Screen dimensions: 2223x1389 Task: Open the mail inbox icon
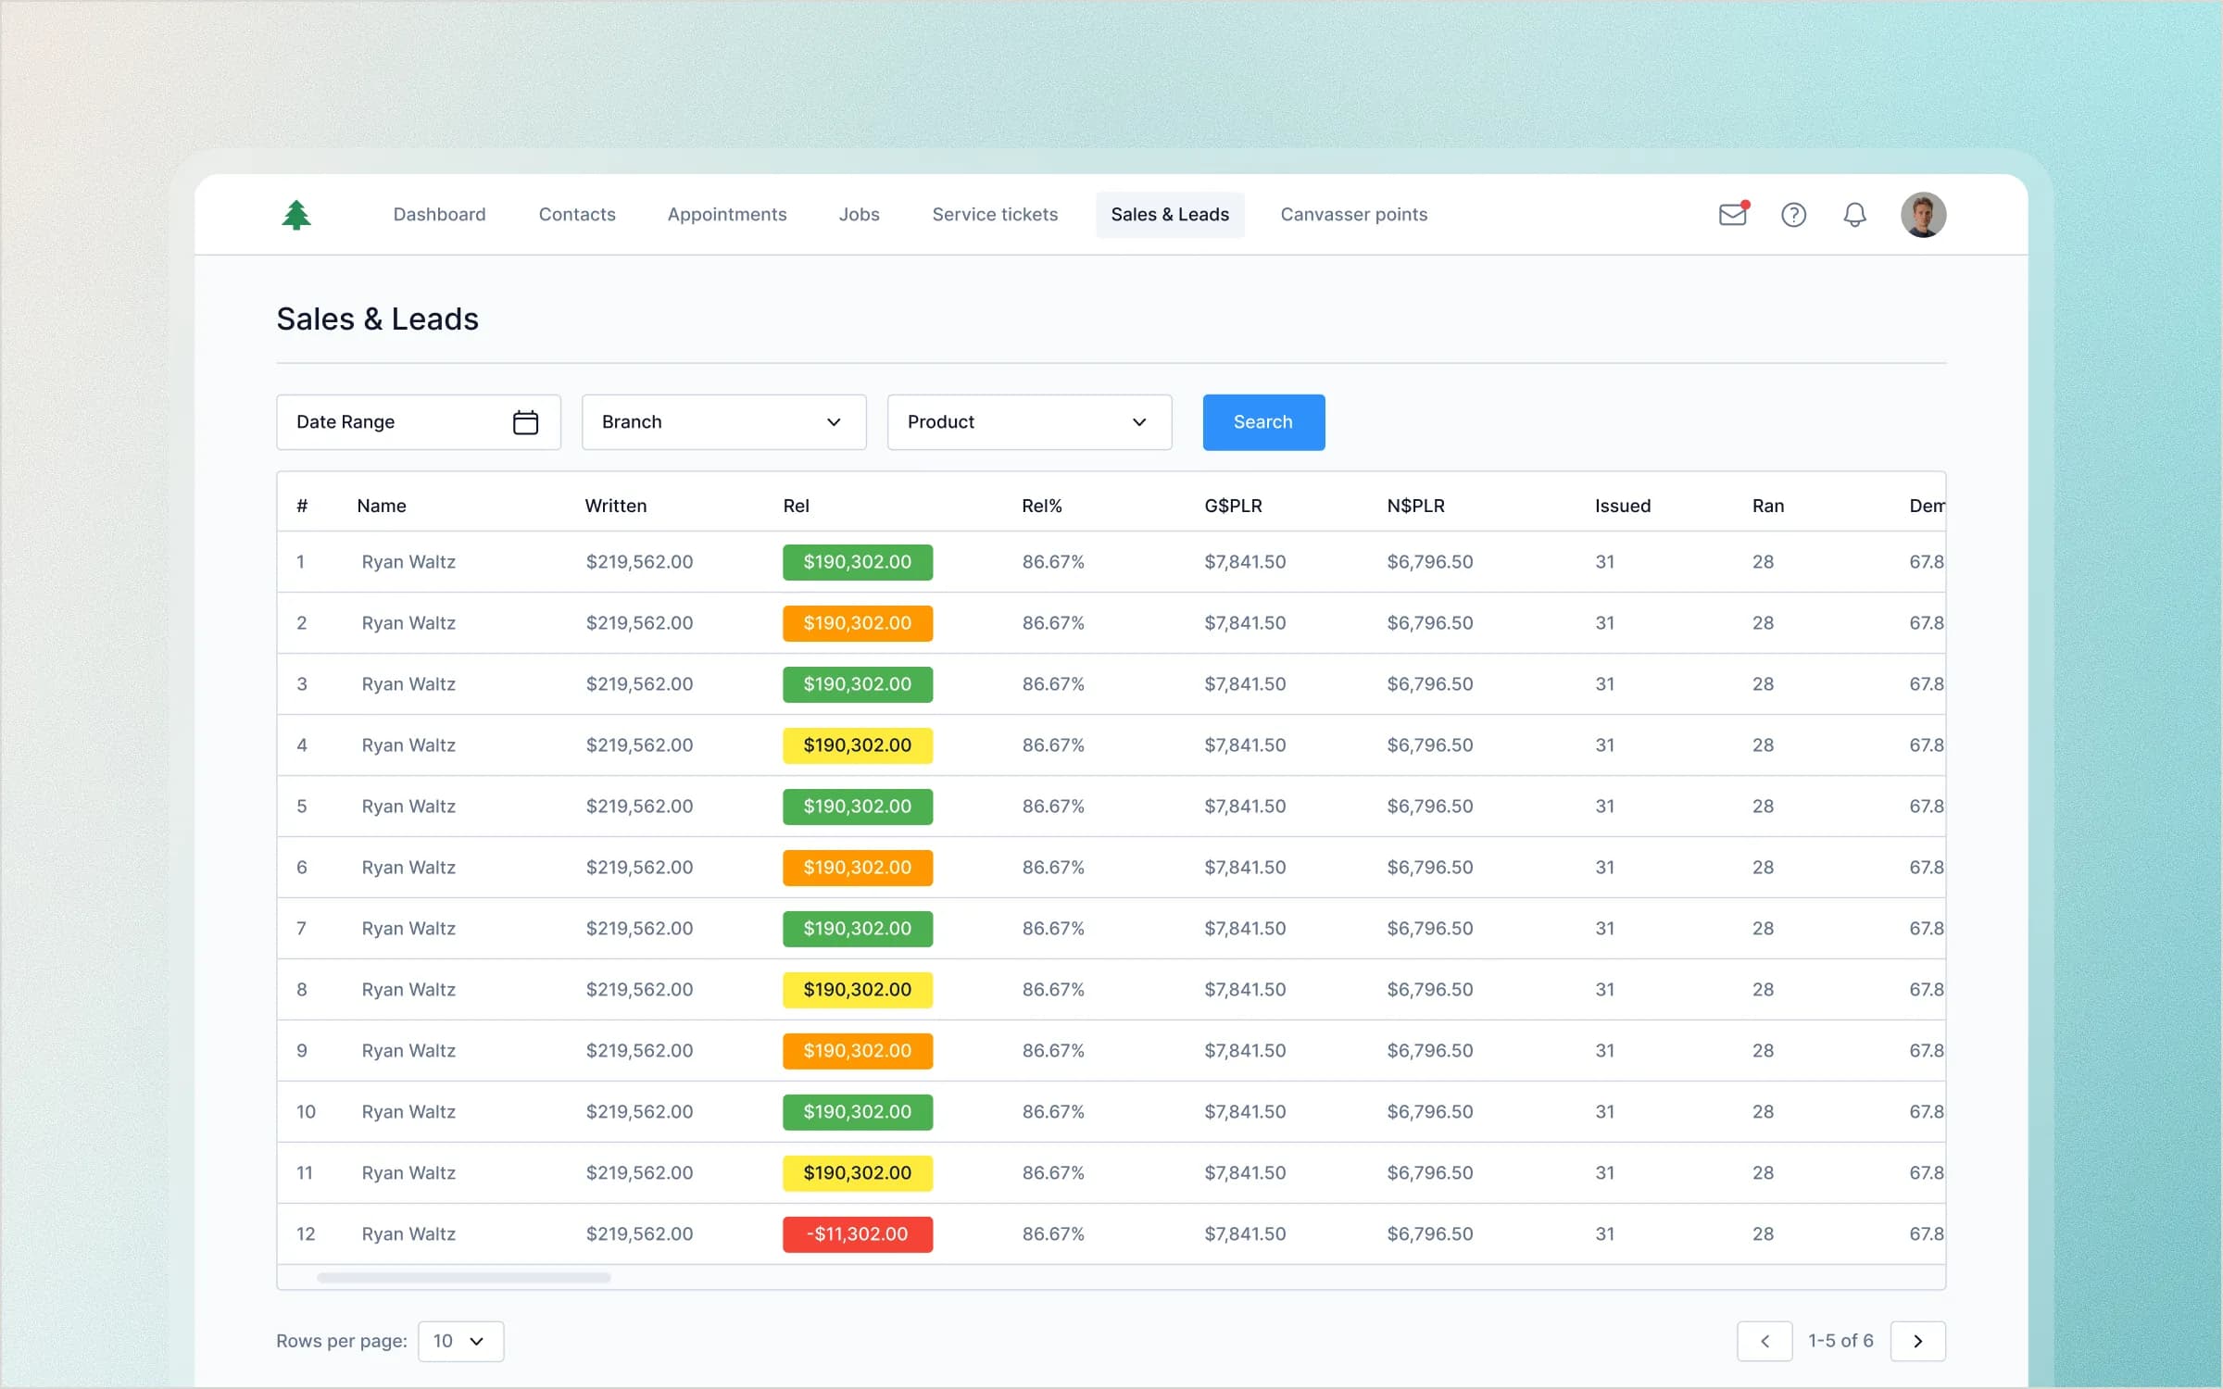pyautogui.click(x=1733, y=214)
